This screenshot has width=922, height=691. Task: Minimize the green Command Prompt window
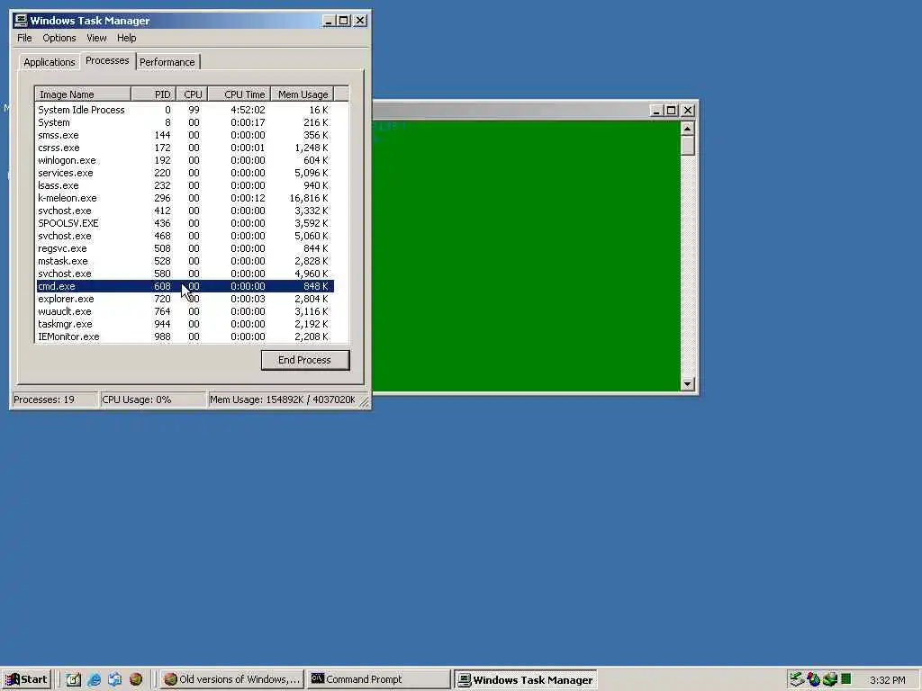click(x=656, y=111)
